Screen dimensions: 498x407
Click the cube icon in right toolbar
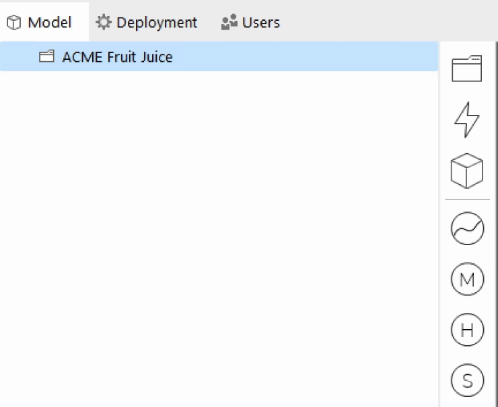466,171
